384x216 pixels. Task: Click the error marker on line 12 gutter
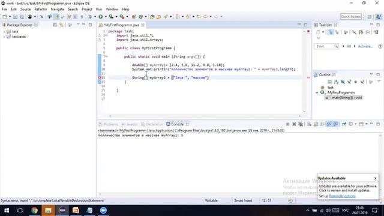tap(100, 77)
